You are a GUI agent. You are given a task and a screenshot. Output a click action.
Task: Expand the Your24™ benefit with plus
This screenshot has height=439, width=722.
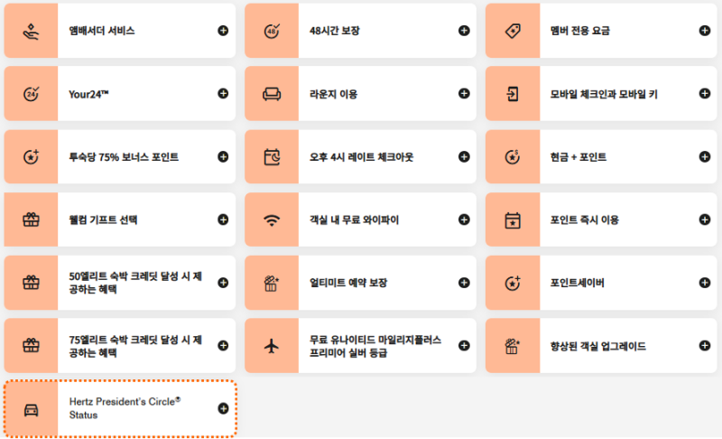pos(223,94)
